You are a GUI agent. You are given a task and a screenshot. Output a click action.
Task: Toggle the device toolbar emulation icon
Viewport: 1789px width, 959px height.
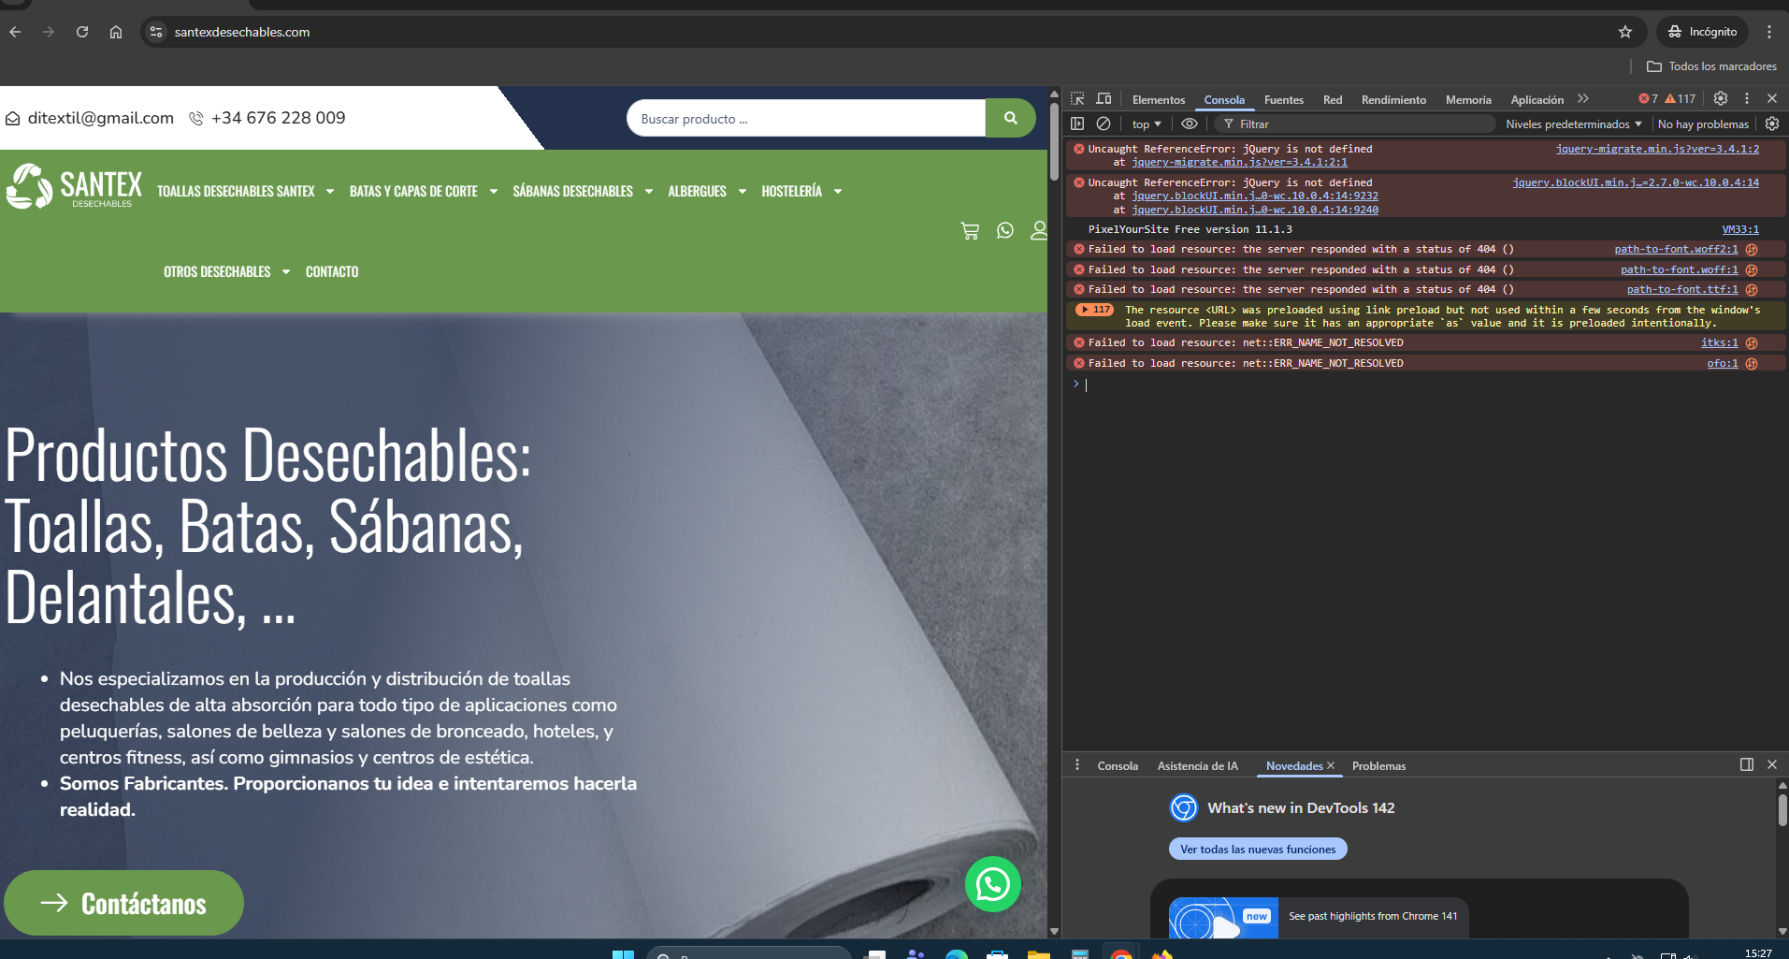click(1104, 99)
